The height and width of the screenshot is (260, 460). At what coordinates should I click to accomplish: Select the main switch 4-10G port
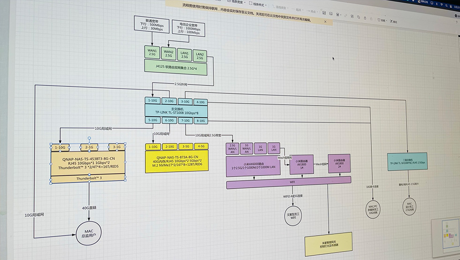pyautogui.click(x=201, y=102)
